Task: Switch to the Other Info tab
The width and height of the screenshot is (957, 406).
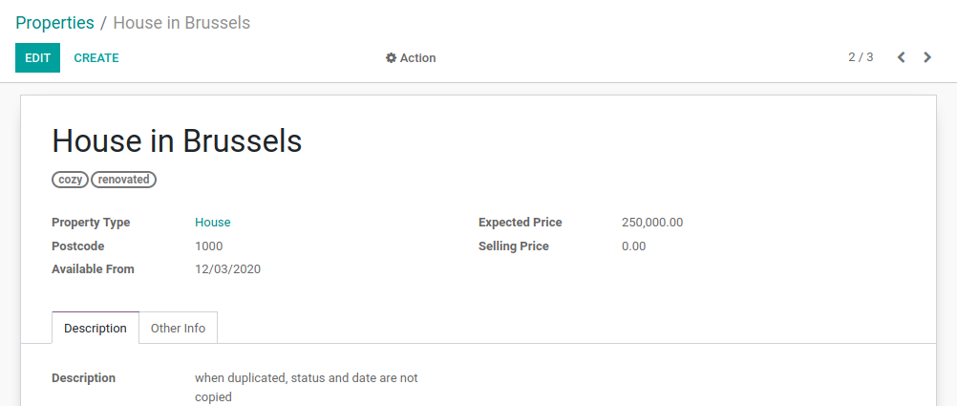Action: point(178,328)
